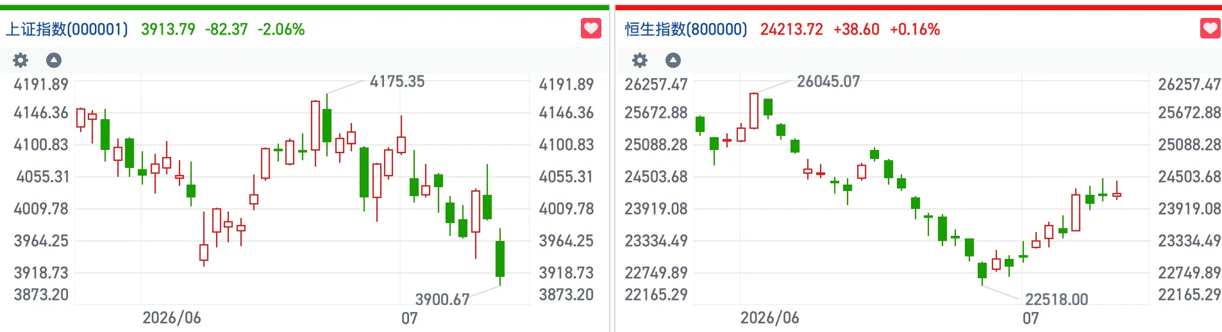1222x332 pixels.
Task: Open settings gear for 上证指数 chart
Action: (x=21, y=60)
